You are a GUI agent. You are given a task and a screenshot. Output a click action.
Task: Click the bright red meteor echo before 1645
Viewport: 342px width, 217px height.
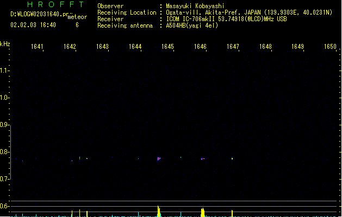pyautogui.click(x=159, y=158)
